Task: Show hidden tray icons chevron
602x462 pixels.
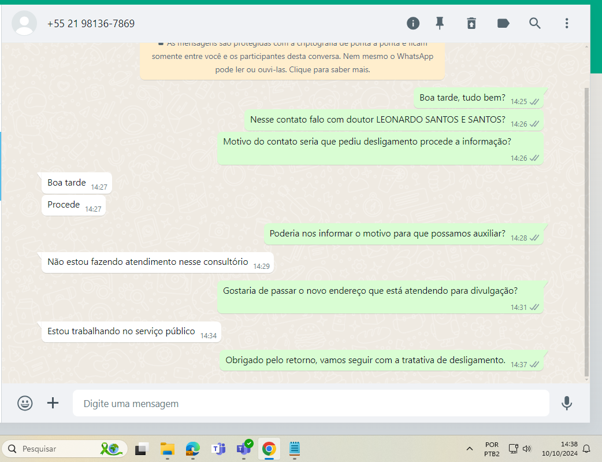Action: (x=470, y=449)
